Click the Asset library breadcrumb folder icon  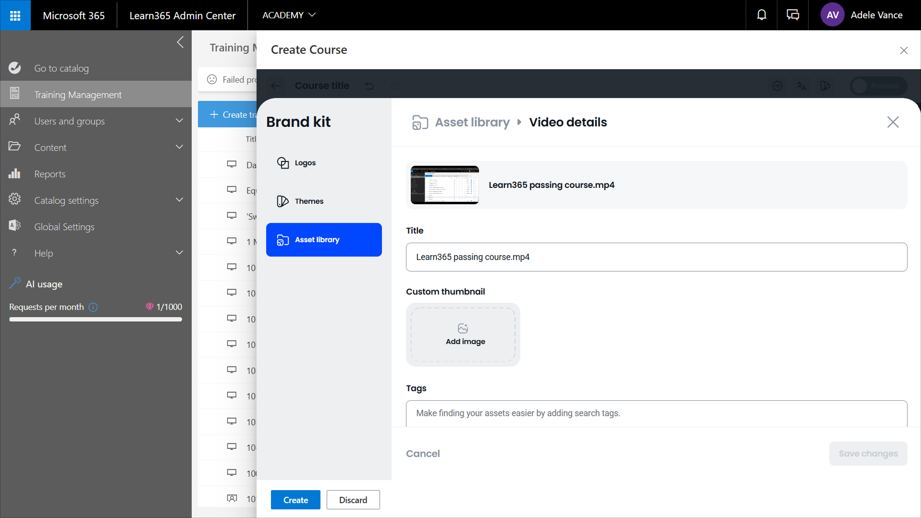420,123
